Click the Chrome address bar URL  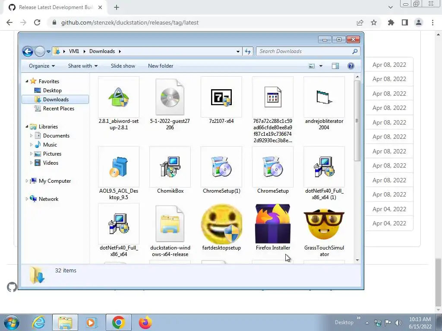point(130,22)
